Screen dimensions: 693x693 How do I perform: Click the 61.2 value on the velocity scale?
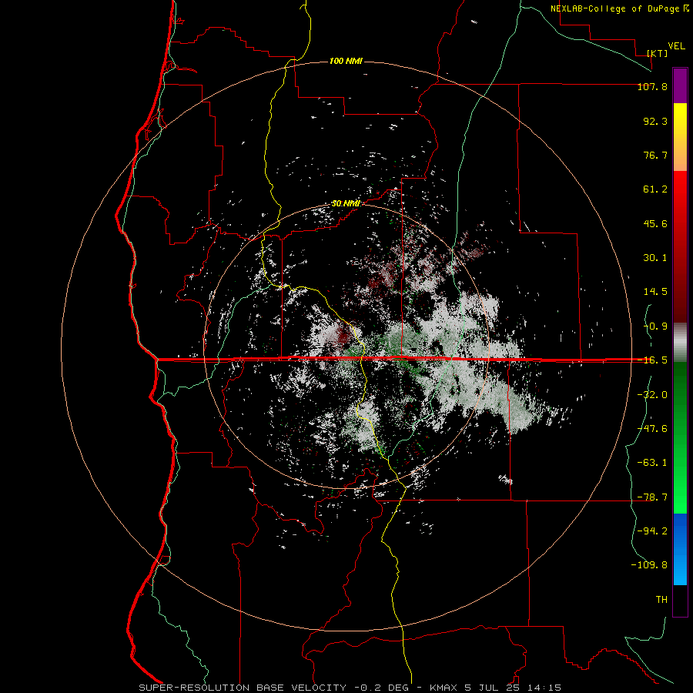pyautogui.click(x=655, y=189)
